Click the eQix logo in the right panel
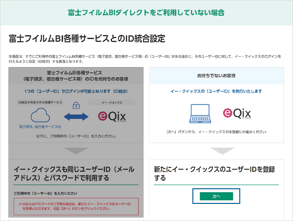Image resolution: width=293 pixels, height=221 pixels. coord(237,113)
